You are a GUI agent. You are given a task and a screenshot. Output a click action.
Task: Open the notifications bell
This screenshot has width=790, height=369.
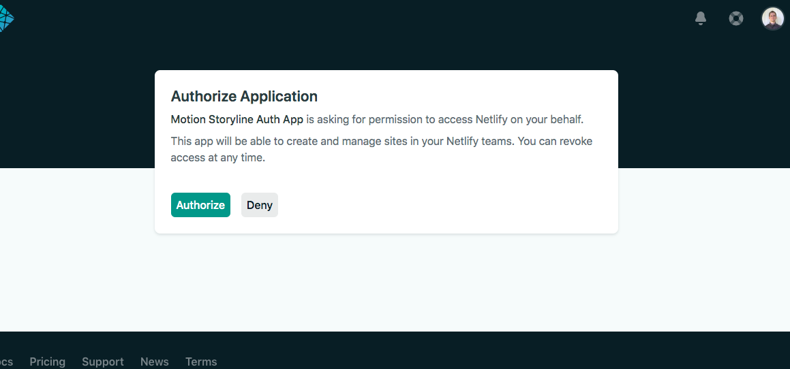coord(700,18)
